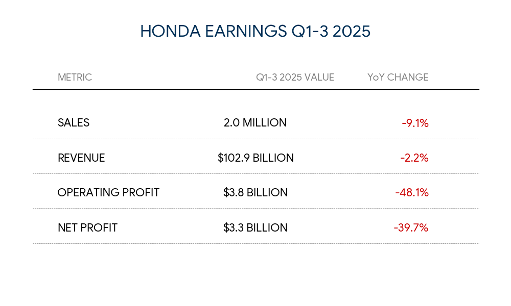Click the SALES row label
The image size is (511, 306).
click(x=74, y=123)
